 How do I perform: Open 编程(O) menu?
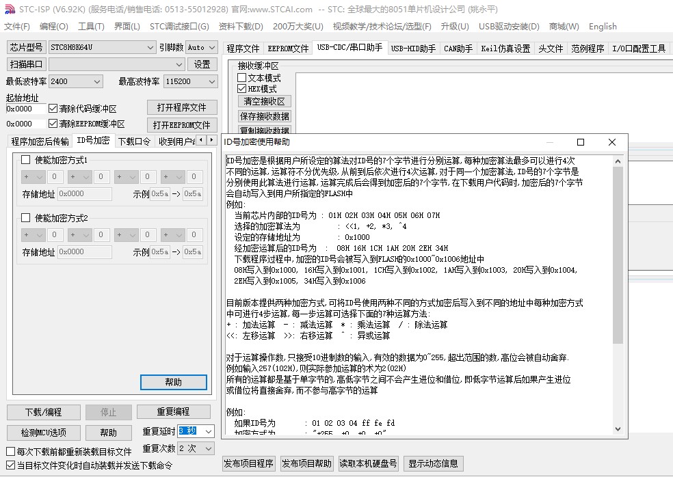point(53,27)
